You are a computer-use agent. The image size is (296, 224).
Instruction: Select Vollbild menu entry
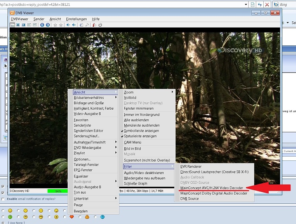coord(130,98)
